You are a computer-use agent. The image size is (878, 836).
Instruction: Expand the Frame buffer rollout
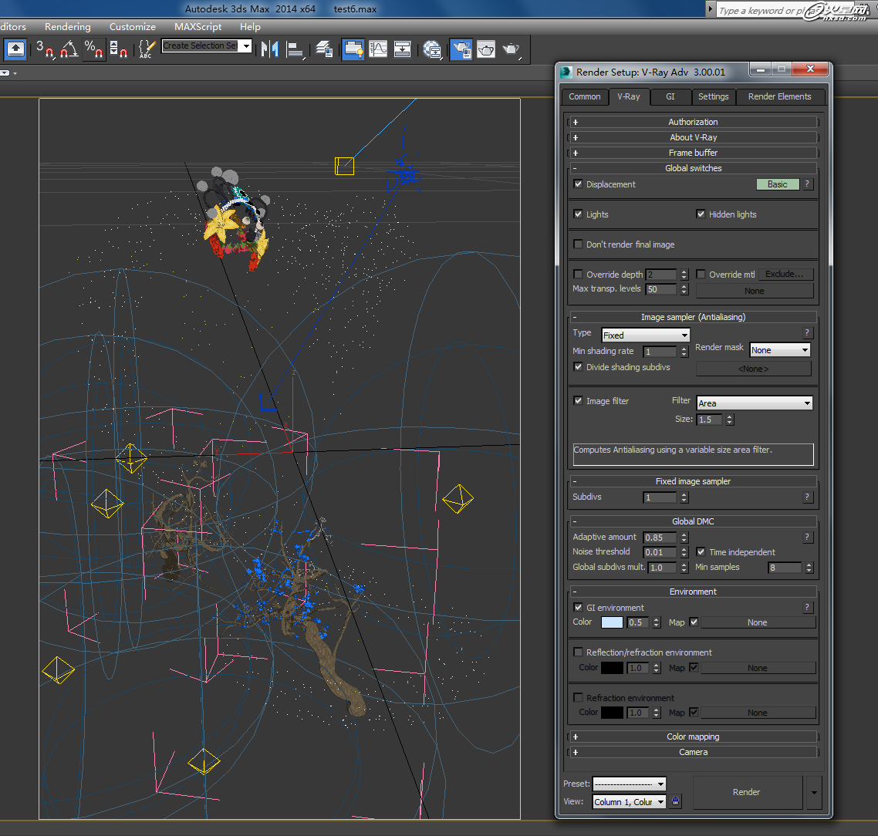[693, 153]
